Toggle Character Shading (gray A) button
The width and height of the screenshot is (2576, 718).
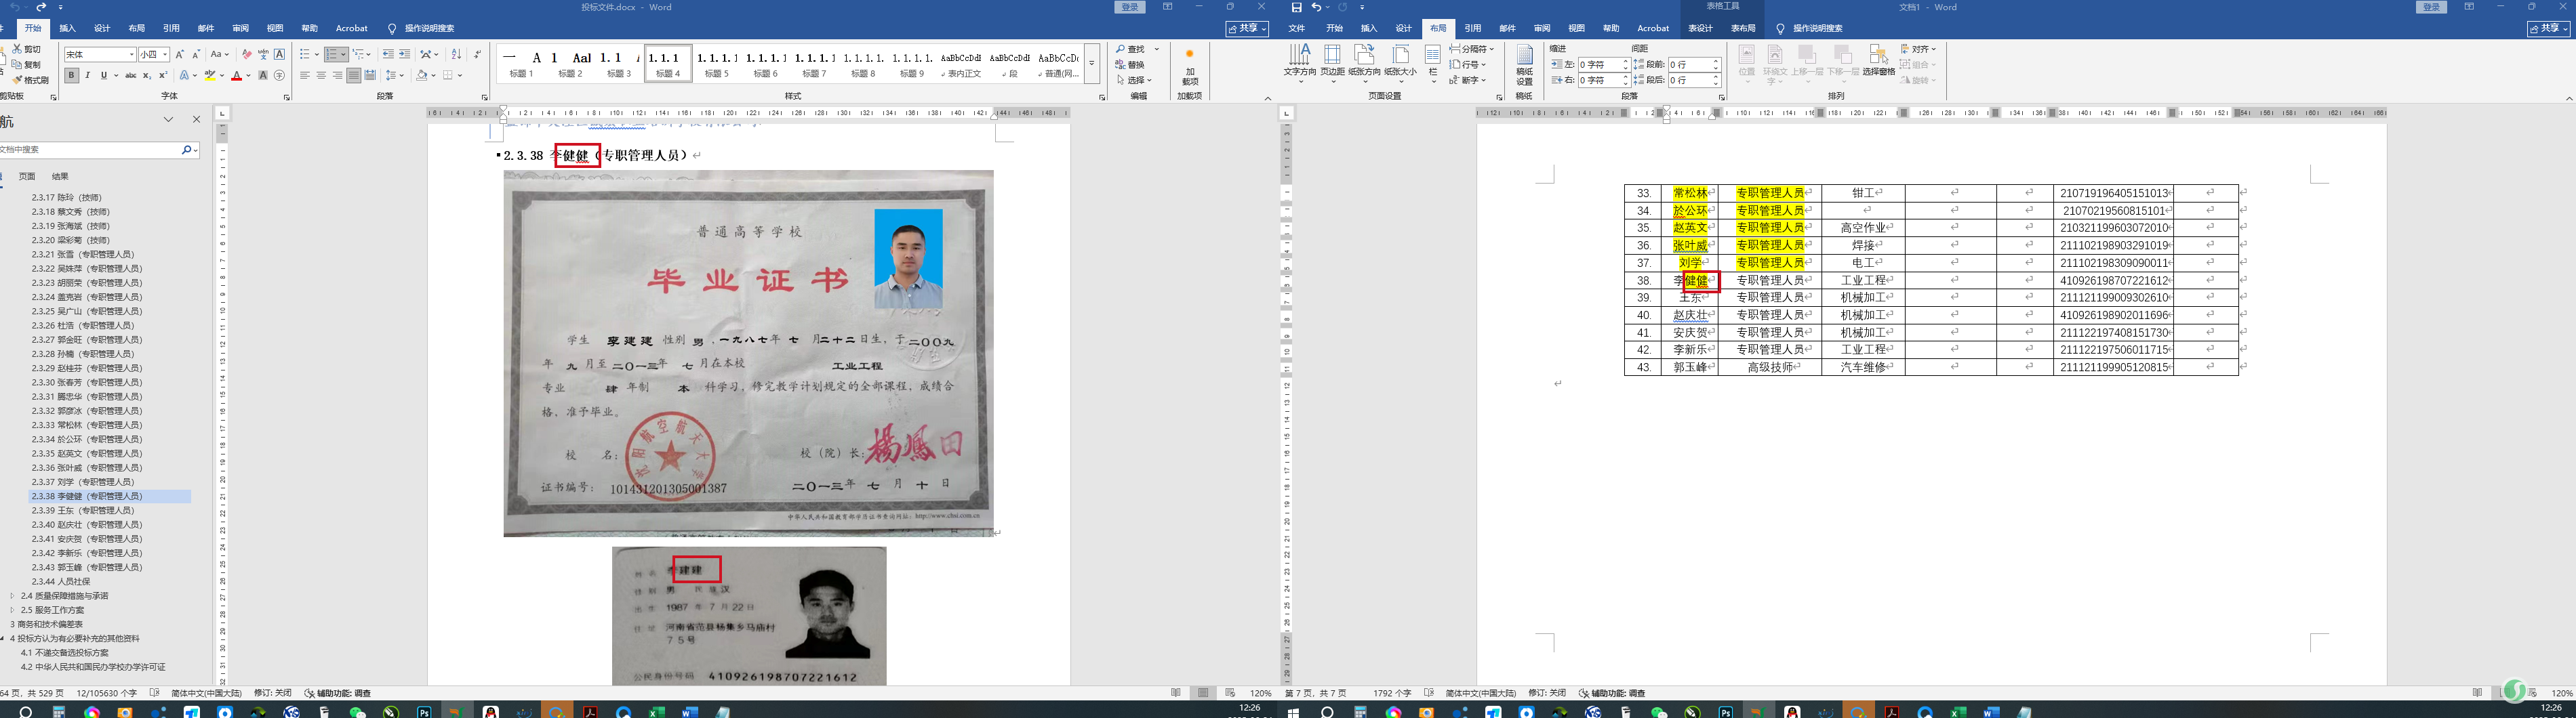[263, 76]
